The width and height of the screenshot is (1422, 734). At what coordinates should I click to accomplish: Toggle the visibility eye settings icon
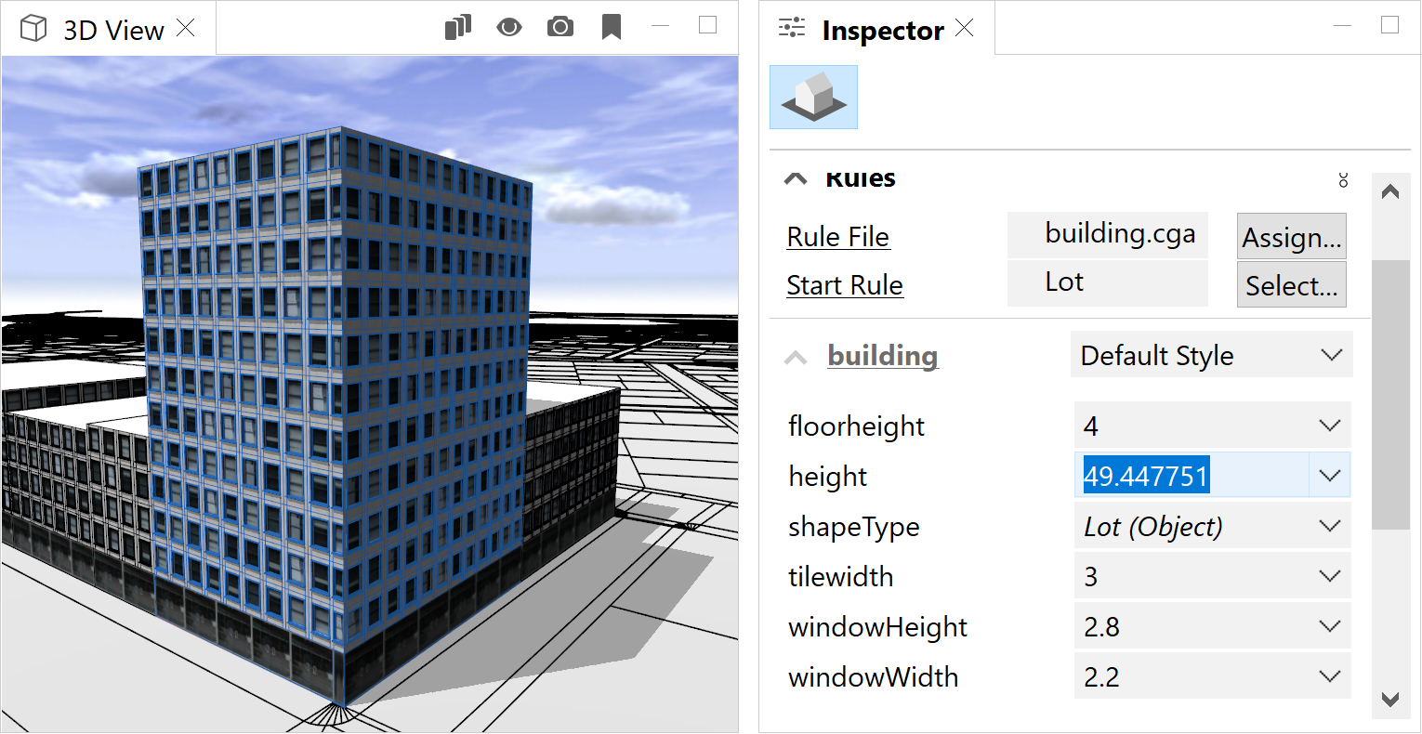(509, 27)
